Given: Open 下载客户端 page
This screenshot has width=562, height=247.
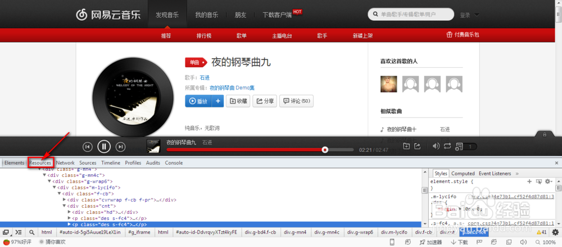Looking at the screenshot, I should [278, 15].
